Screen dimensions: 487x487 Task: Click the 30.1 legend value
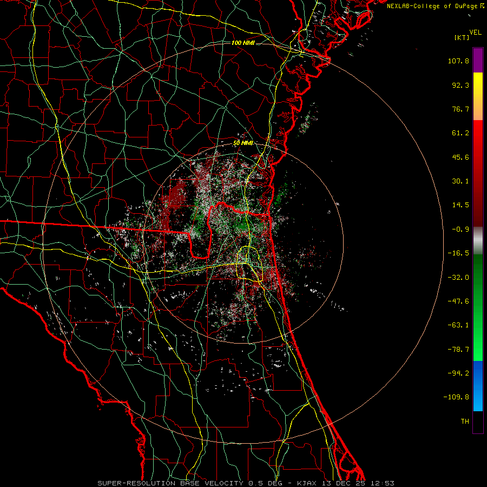(460, 181)
